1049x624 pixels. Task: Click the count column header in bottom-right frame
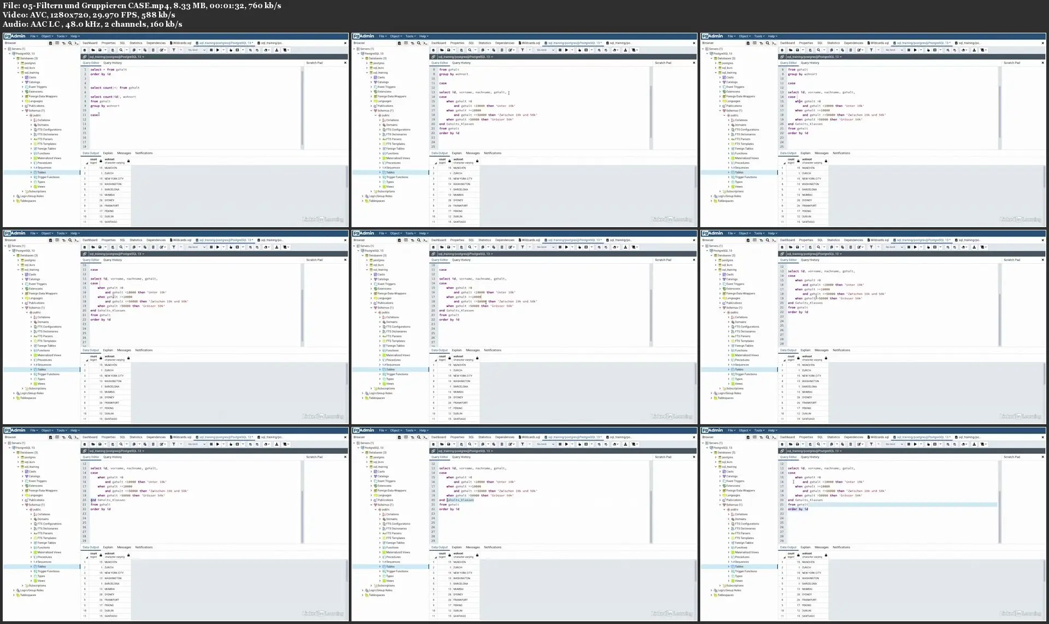791,555
